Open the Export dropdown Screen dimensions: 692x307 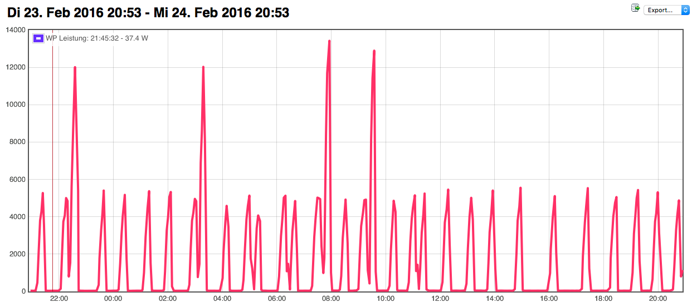[x=666, y=9]
